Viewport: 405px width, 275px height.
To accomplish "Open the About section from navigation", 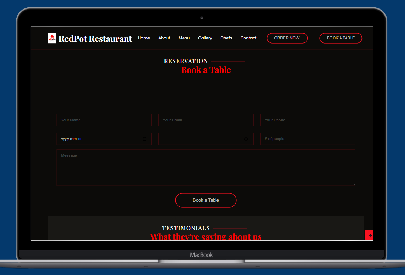I will click(164, 38).
